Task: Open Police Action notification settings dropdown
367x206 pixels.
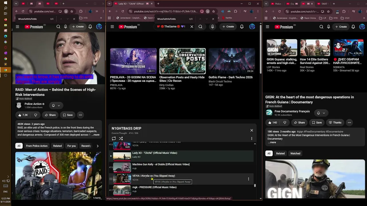Action: click(56, 106)
